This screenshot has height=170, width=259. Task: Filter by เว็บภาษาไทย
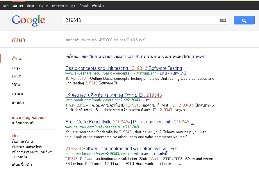22,141
